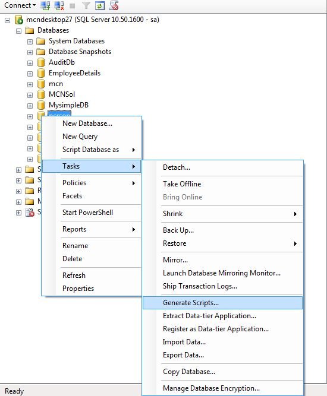Expand the System Databases folder
This screenshot has height=396, width=327.
tap(30, 42)
